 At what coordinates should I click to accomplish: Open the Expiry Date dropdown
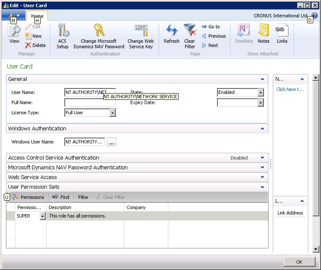261,102
